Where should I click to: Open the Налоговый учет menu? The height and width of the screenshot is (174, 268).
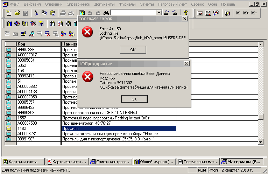coord(172,4)
